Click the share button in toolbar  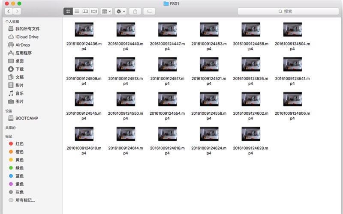pos(135,11)
